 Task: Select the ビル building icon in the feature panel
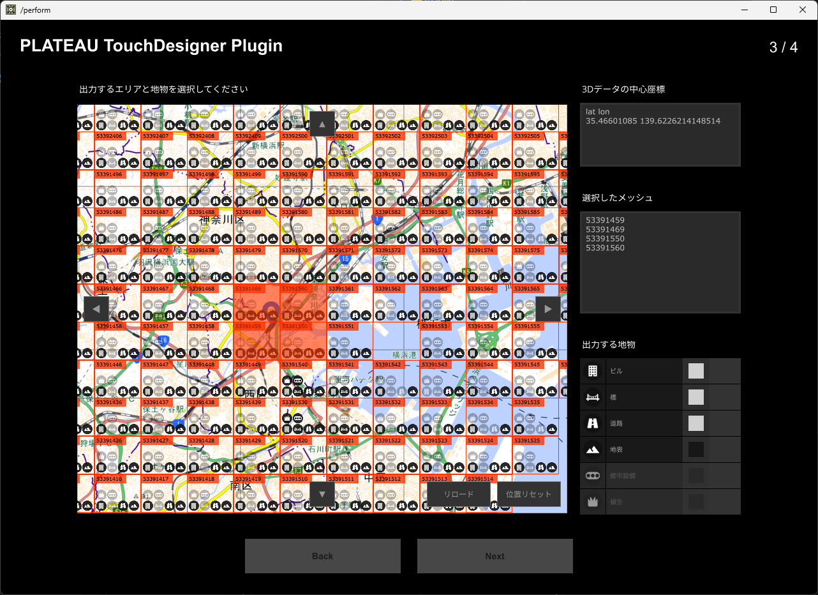[x=592, y=370]
